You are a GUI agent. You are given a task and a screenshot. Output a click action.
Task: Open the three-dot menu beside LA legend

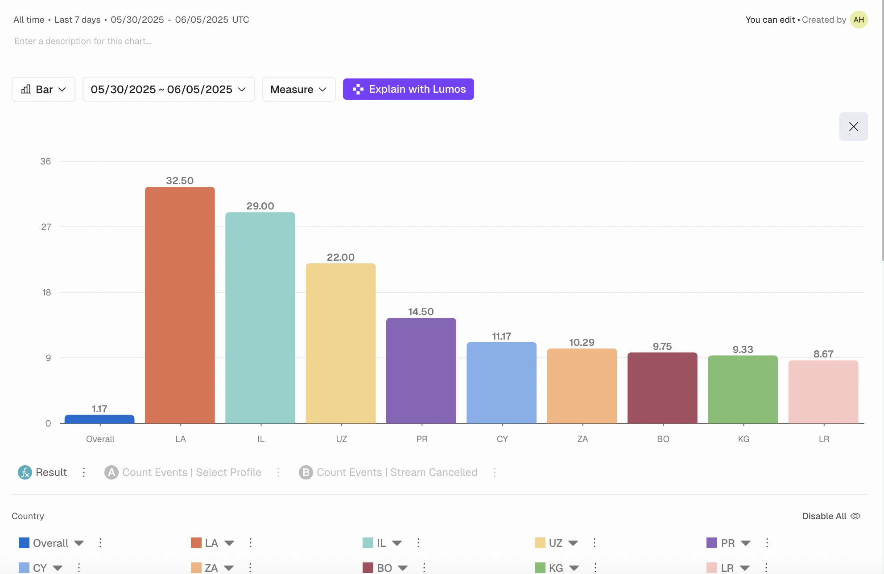251,543
